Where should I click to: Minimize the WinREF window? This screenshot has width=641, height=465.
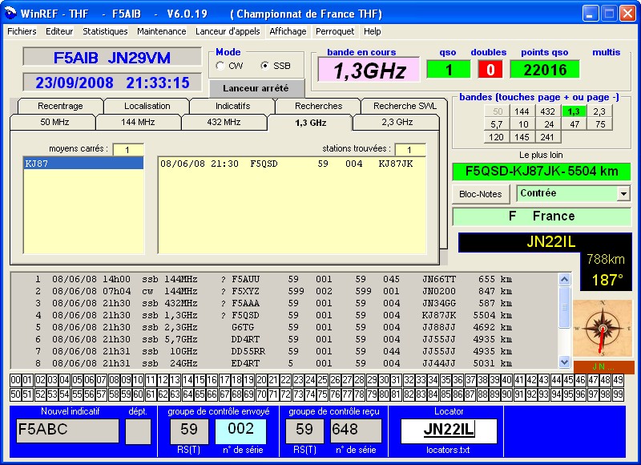[591, 14]
